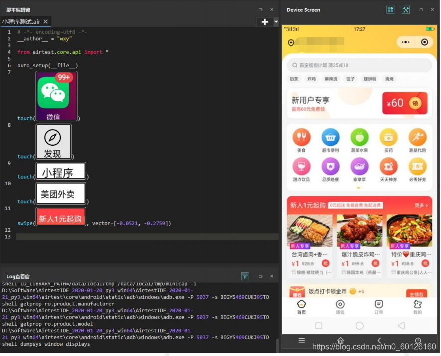441x356 pixels.
Task: Click the device toolbar power icon
Action: click(x=418, y=340)
